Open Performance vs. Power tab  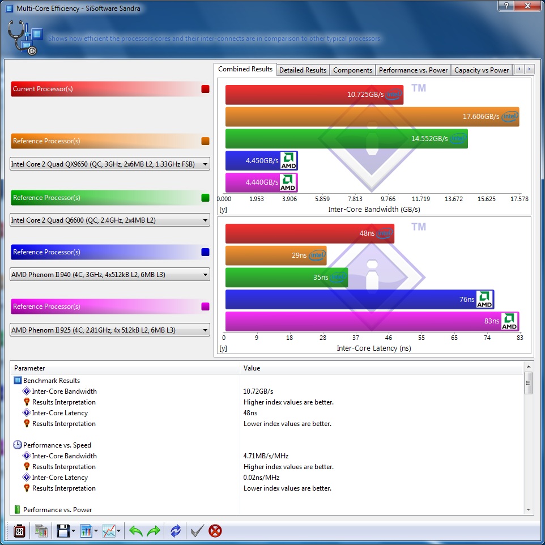(413, 70)
